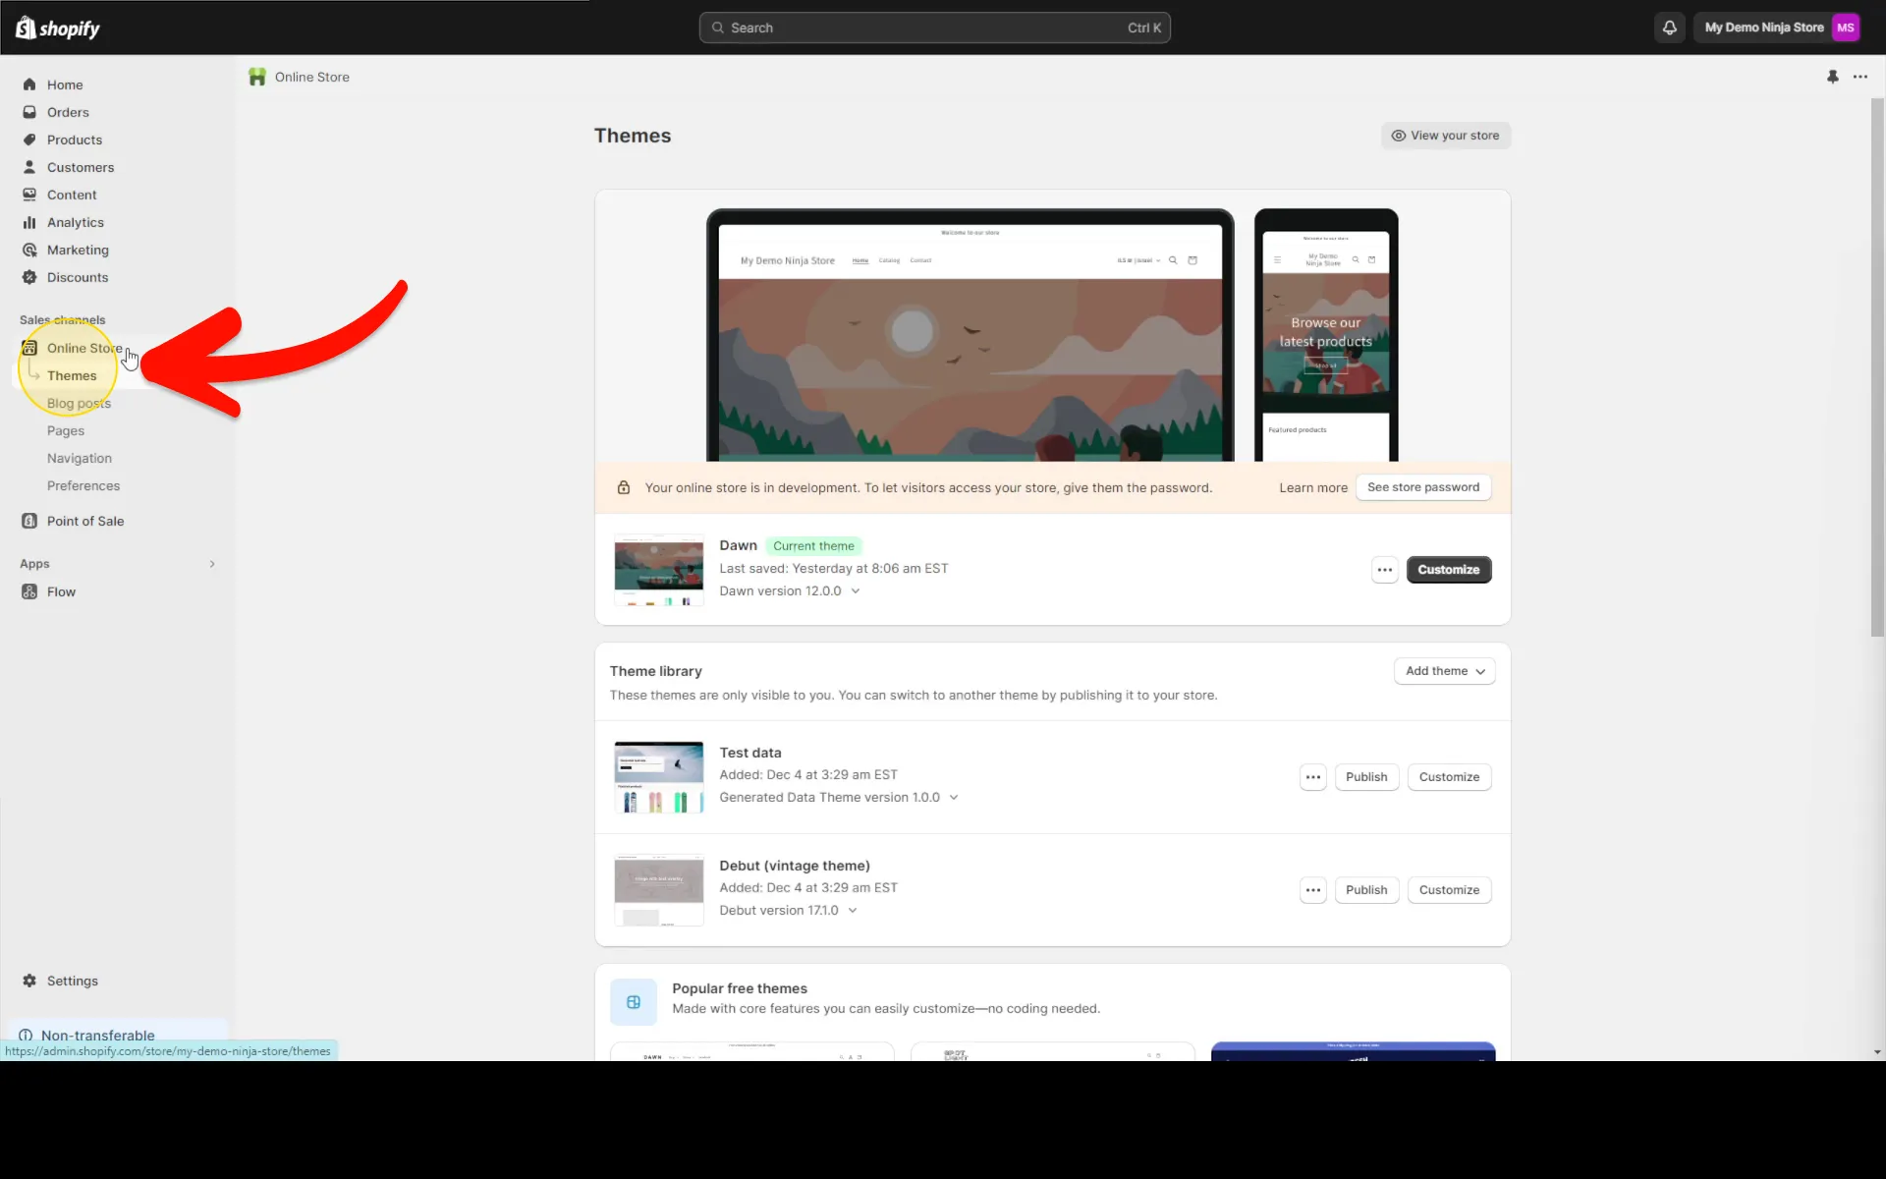
Task: Click the Analytics bar chart icon
Action: click(x=29, y=222)
